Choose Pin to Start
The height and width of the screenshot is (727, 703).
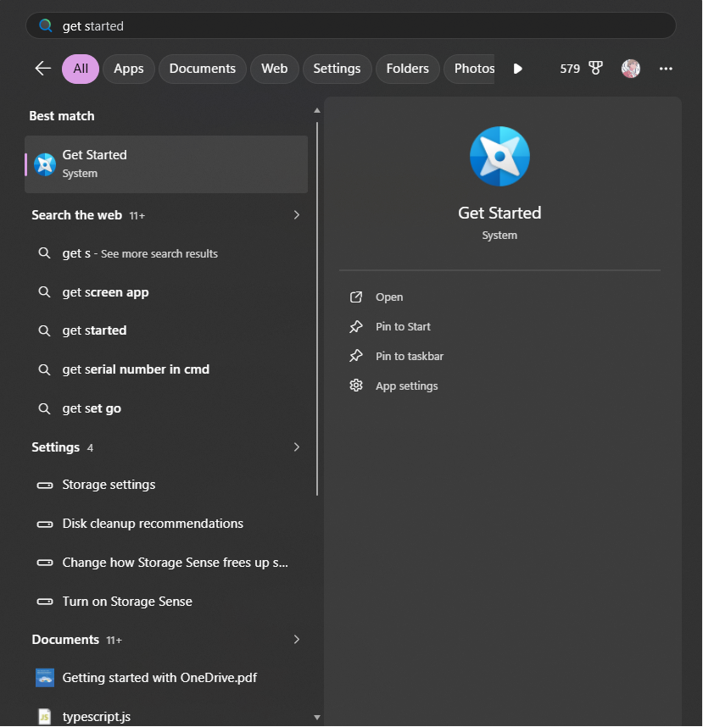coord(403,327)
